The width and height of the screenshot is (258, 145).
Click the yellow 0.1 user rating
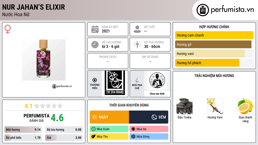pyautogui.click(x=29, y=106)
